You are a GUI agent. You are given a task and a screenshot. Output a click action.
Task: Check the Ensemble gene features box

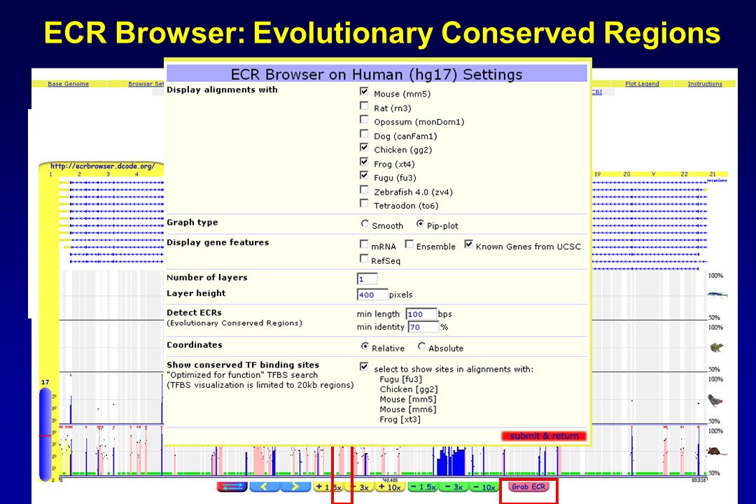[409, 244]
